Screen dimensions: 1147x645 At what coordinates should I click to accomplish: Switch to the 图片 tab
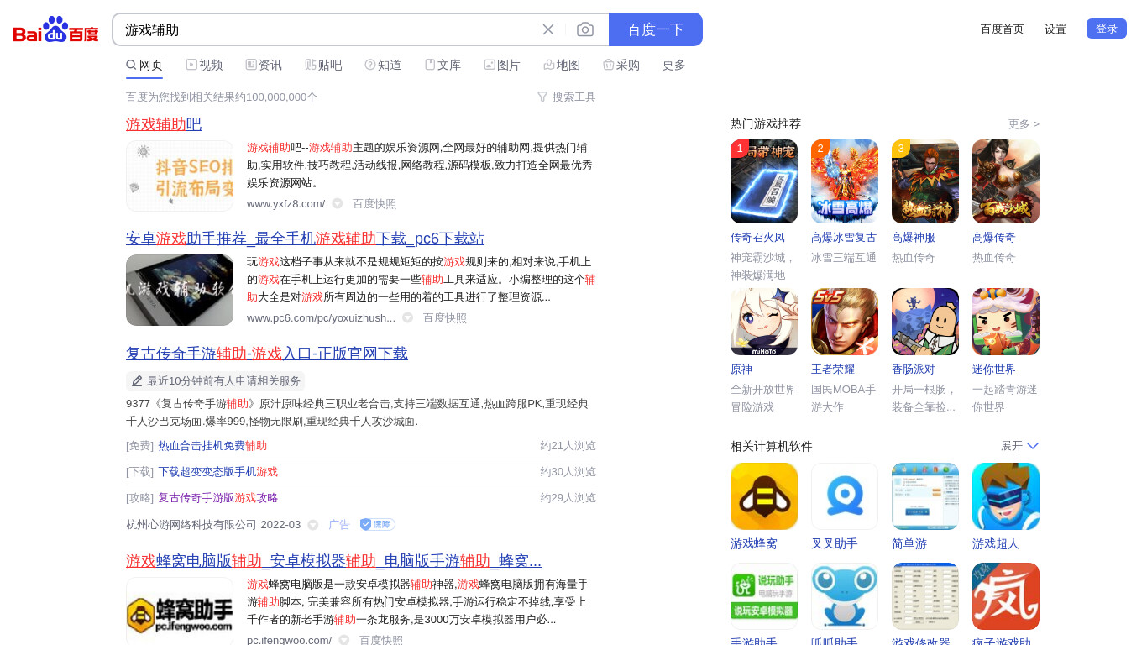[502, 65]
